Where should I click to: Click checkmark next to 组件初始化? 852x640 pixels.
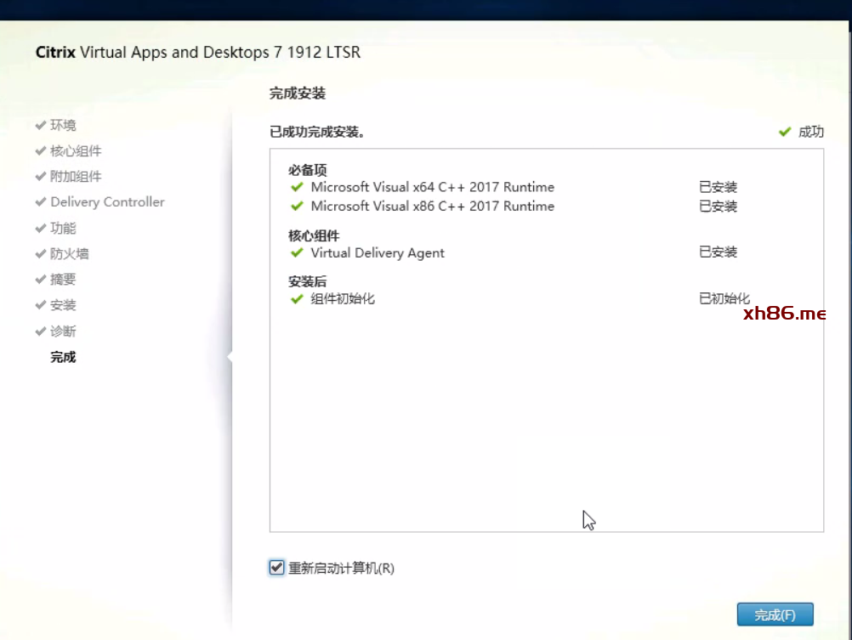297,298
